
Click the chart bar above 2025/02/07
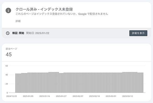pos(78,83)
